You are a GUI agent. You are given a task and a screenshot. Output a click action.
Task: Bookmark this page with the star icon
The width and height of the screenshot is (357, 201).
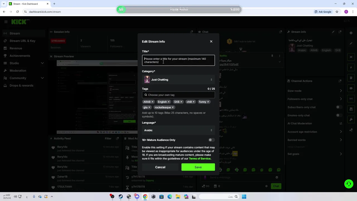pyautogui.click(x=337, y=12)
